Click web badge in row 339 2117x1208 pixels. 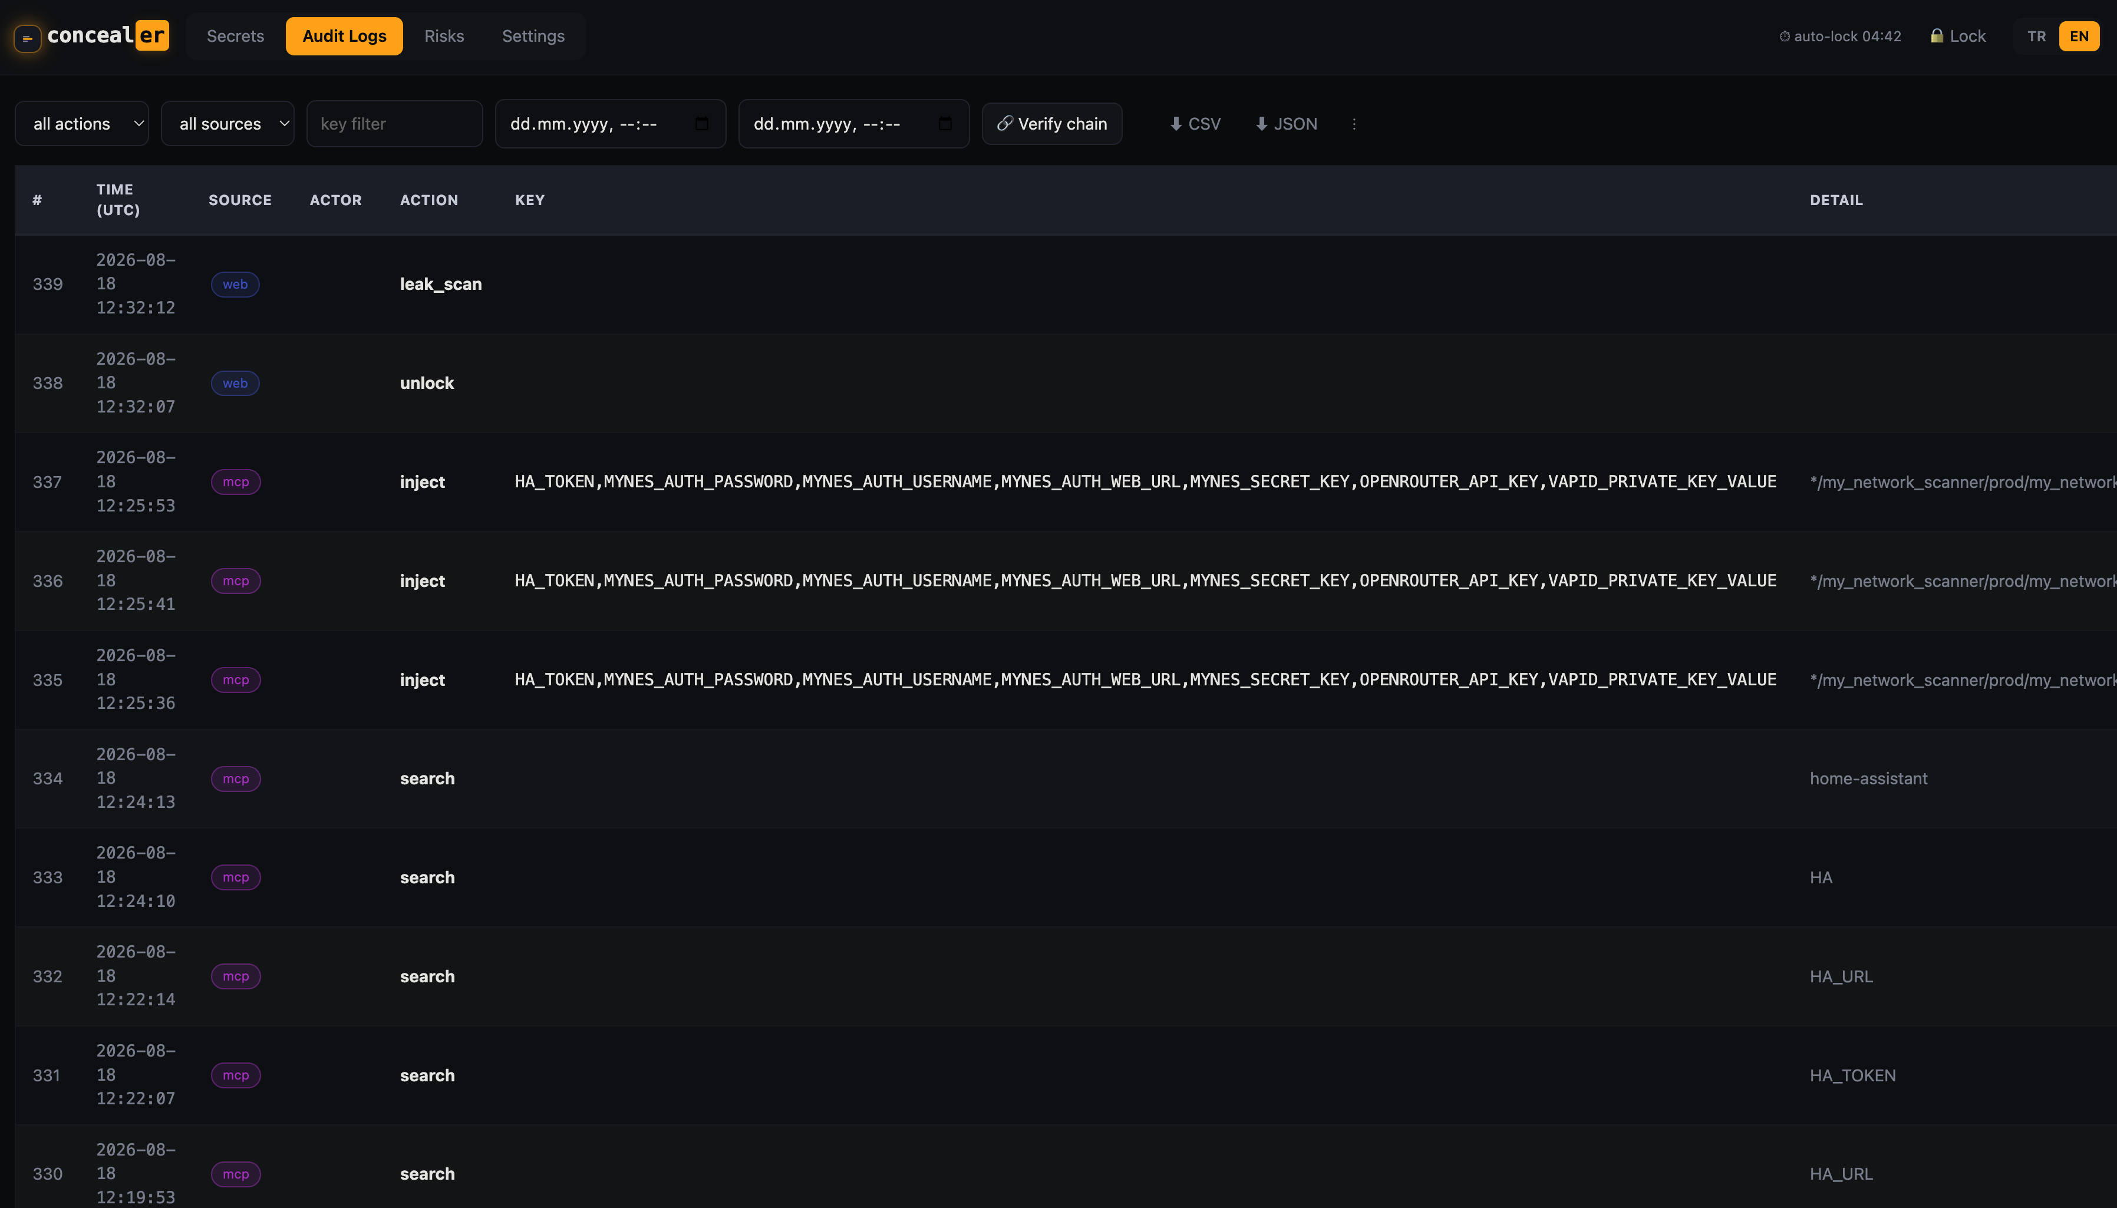pyautogui.click(x=236, y=285)
